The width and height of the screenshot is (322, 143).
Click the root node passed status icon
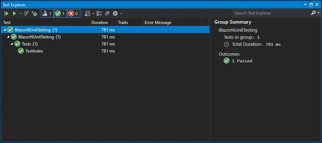pos(10,30)
